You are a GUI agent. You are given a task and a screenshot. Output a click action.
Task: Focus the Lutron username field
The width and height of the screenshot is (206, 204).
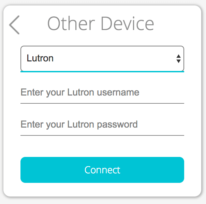coord(102,92)
